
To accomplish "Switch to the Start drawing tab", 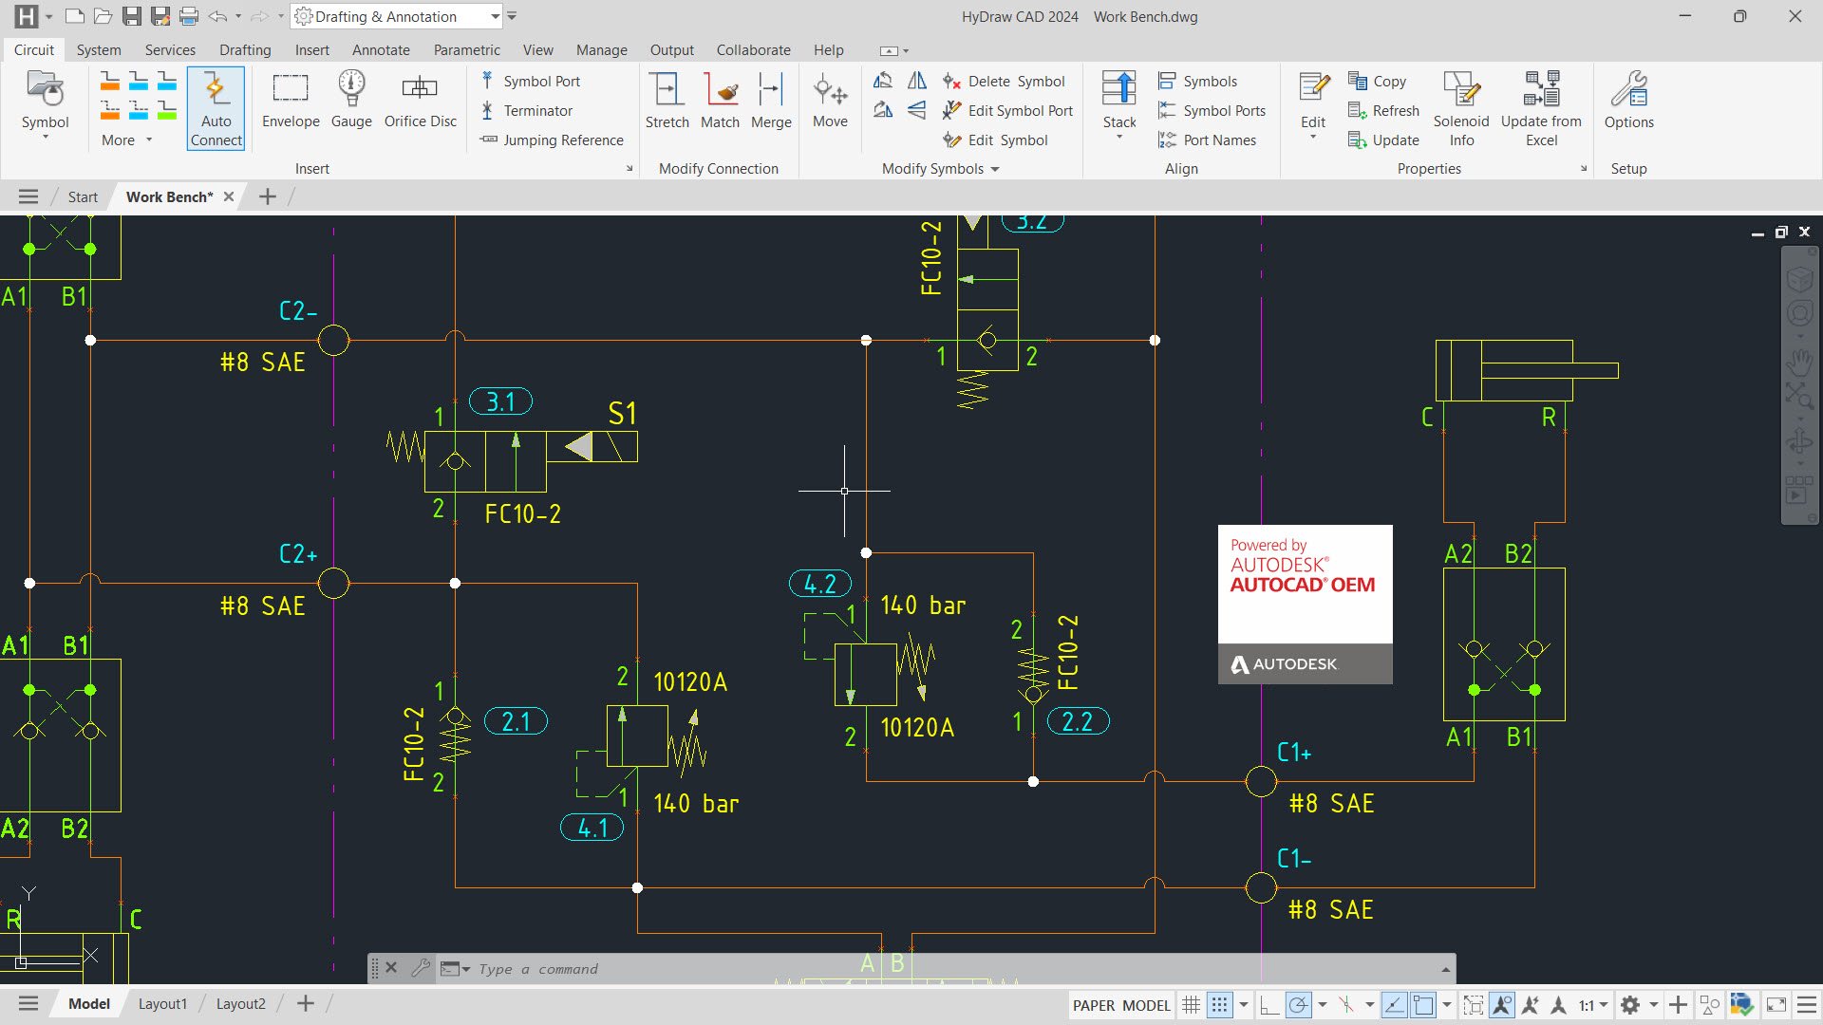I will coord(83,197).
